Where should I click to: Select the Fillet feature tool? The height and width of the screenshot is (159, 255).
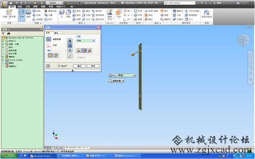click(x=68, y=14)
